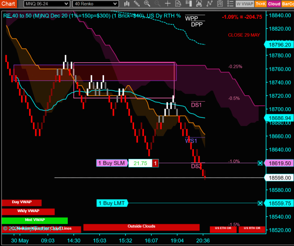This screenshot has height=246, width=294.
Task: Open the bar type candlestick icon
Action: tap(127, 4)
